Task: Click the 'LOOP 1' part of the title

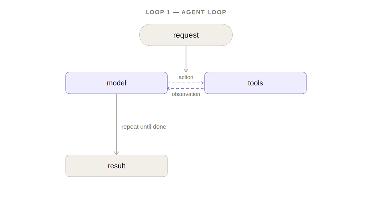Action: (158, 12)
